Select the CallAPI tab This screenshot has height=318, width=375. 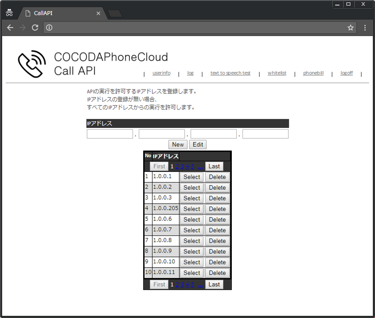pyautogui.click(x=62, y=13)
